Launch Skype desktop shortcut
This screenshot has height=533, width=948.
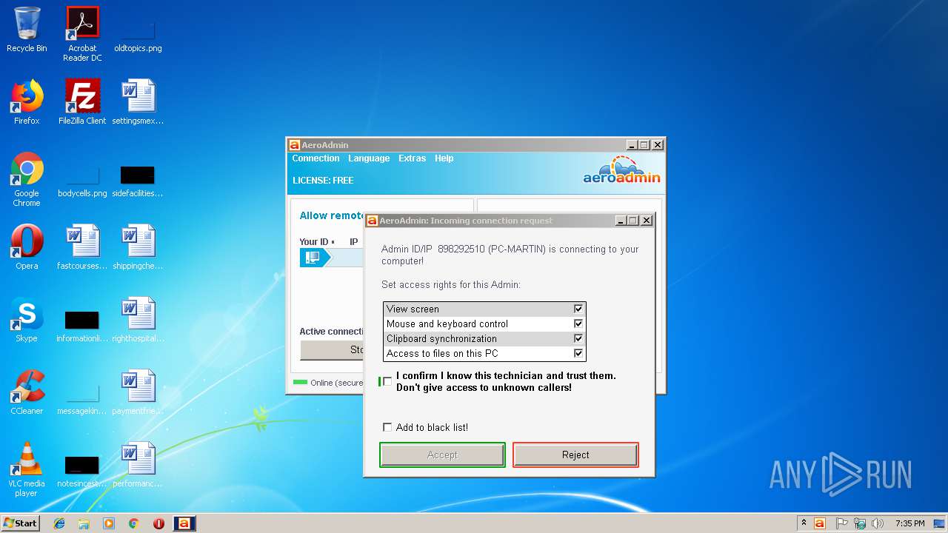click(x=27, y=320)
